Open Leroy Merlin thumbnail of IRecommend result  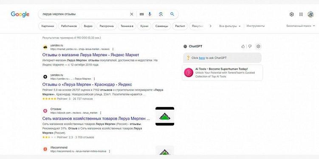click(x=165, y=150)
